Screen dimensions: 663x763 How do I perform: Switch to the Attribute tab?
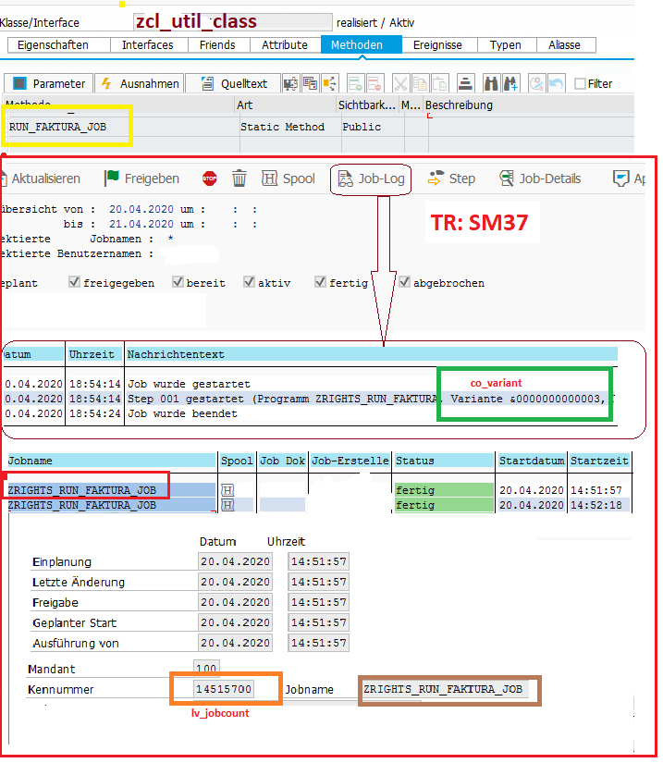[x=284, y=44]
